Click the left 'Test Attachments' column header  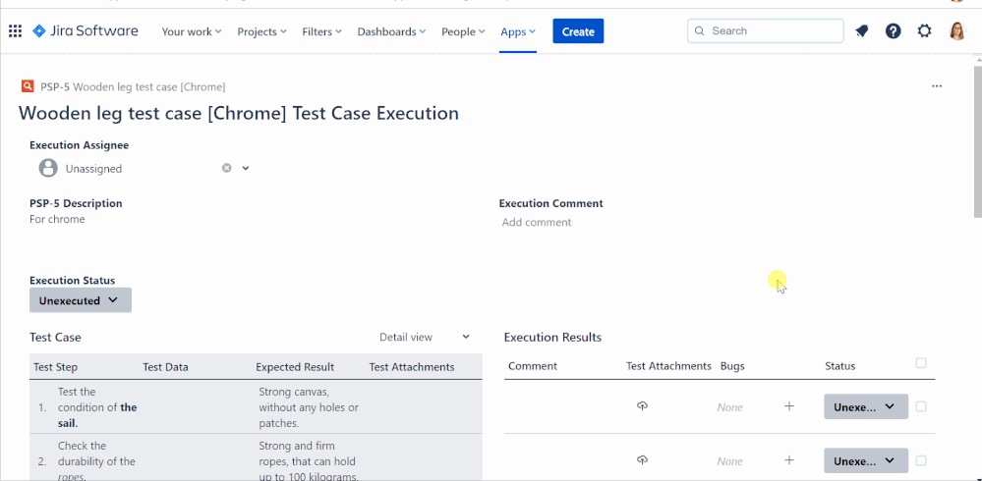pyautogui.click(x=412, y=367)
